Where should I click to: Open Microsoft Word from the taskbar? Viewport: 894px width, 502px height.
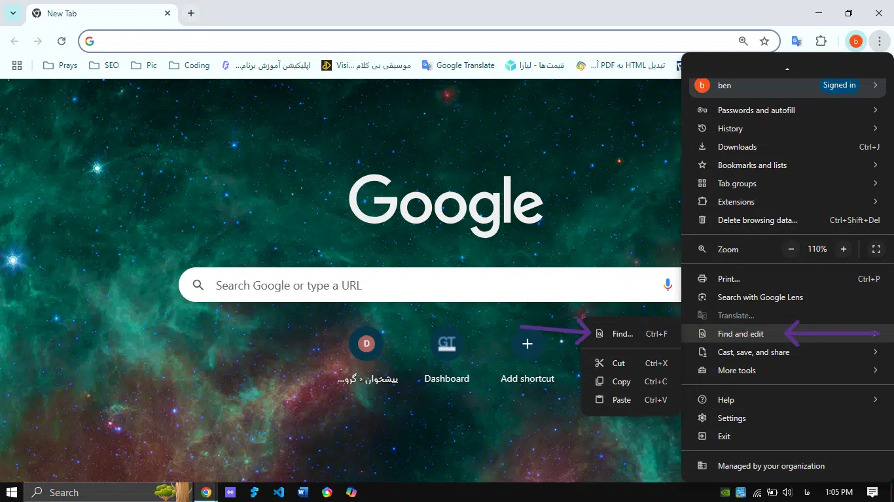pos(303,492)
